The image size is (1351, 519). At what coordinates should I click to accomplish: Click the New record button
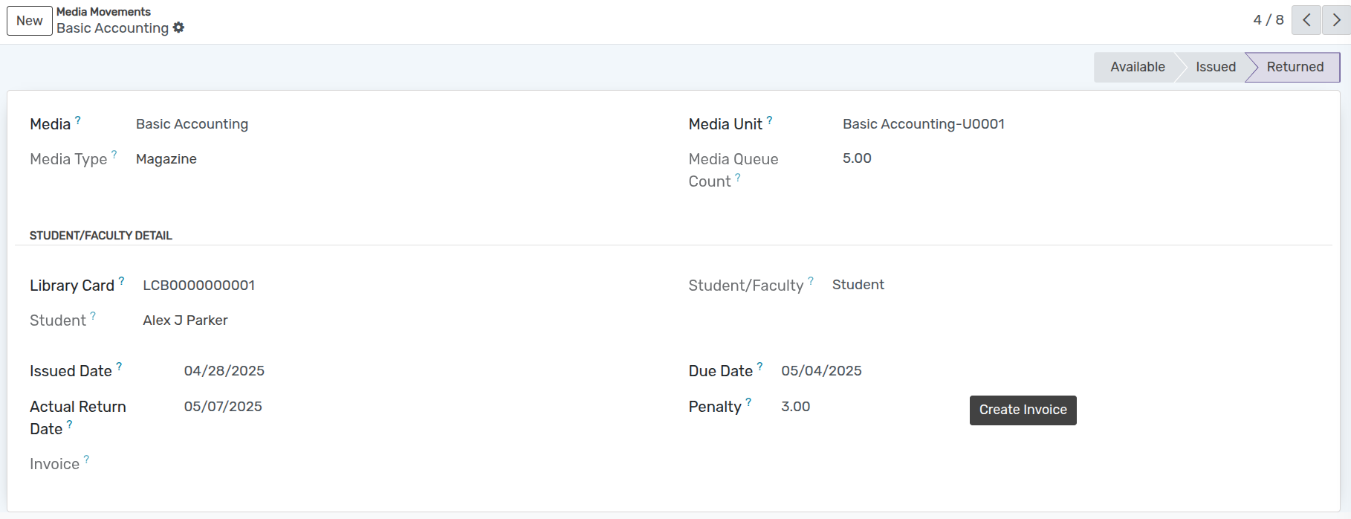30,21
